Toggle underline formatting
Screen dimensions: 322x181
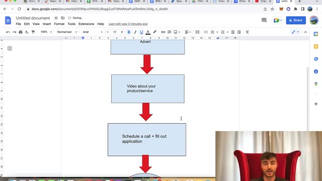pos(141,32)
